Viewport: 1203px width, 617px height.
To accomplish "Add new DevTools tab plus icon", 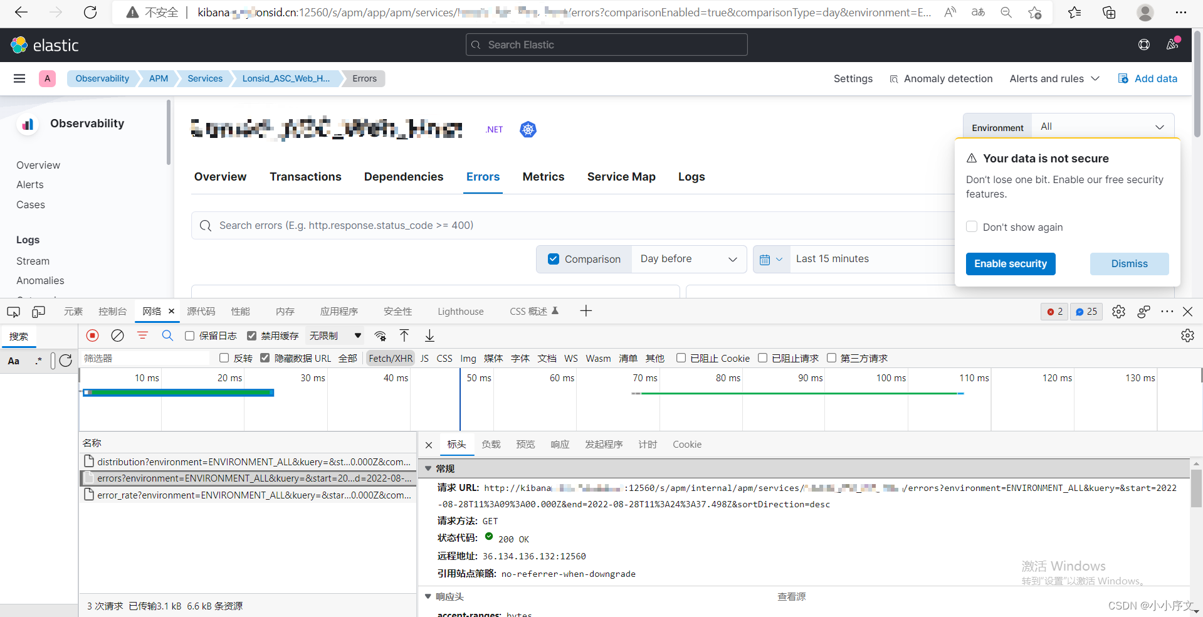I will point(586,311).
